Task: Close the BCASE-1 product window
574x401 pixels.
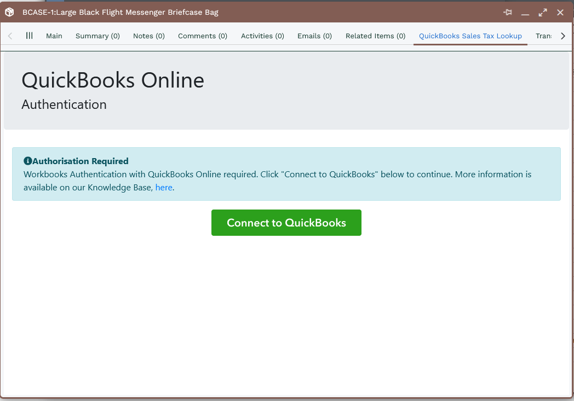Action: point(560,12)
